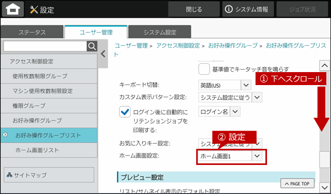Click the vertical scrollbar thumb
The height and width of the screenshot is (194, 331).
[324, 159]
